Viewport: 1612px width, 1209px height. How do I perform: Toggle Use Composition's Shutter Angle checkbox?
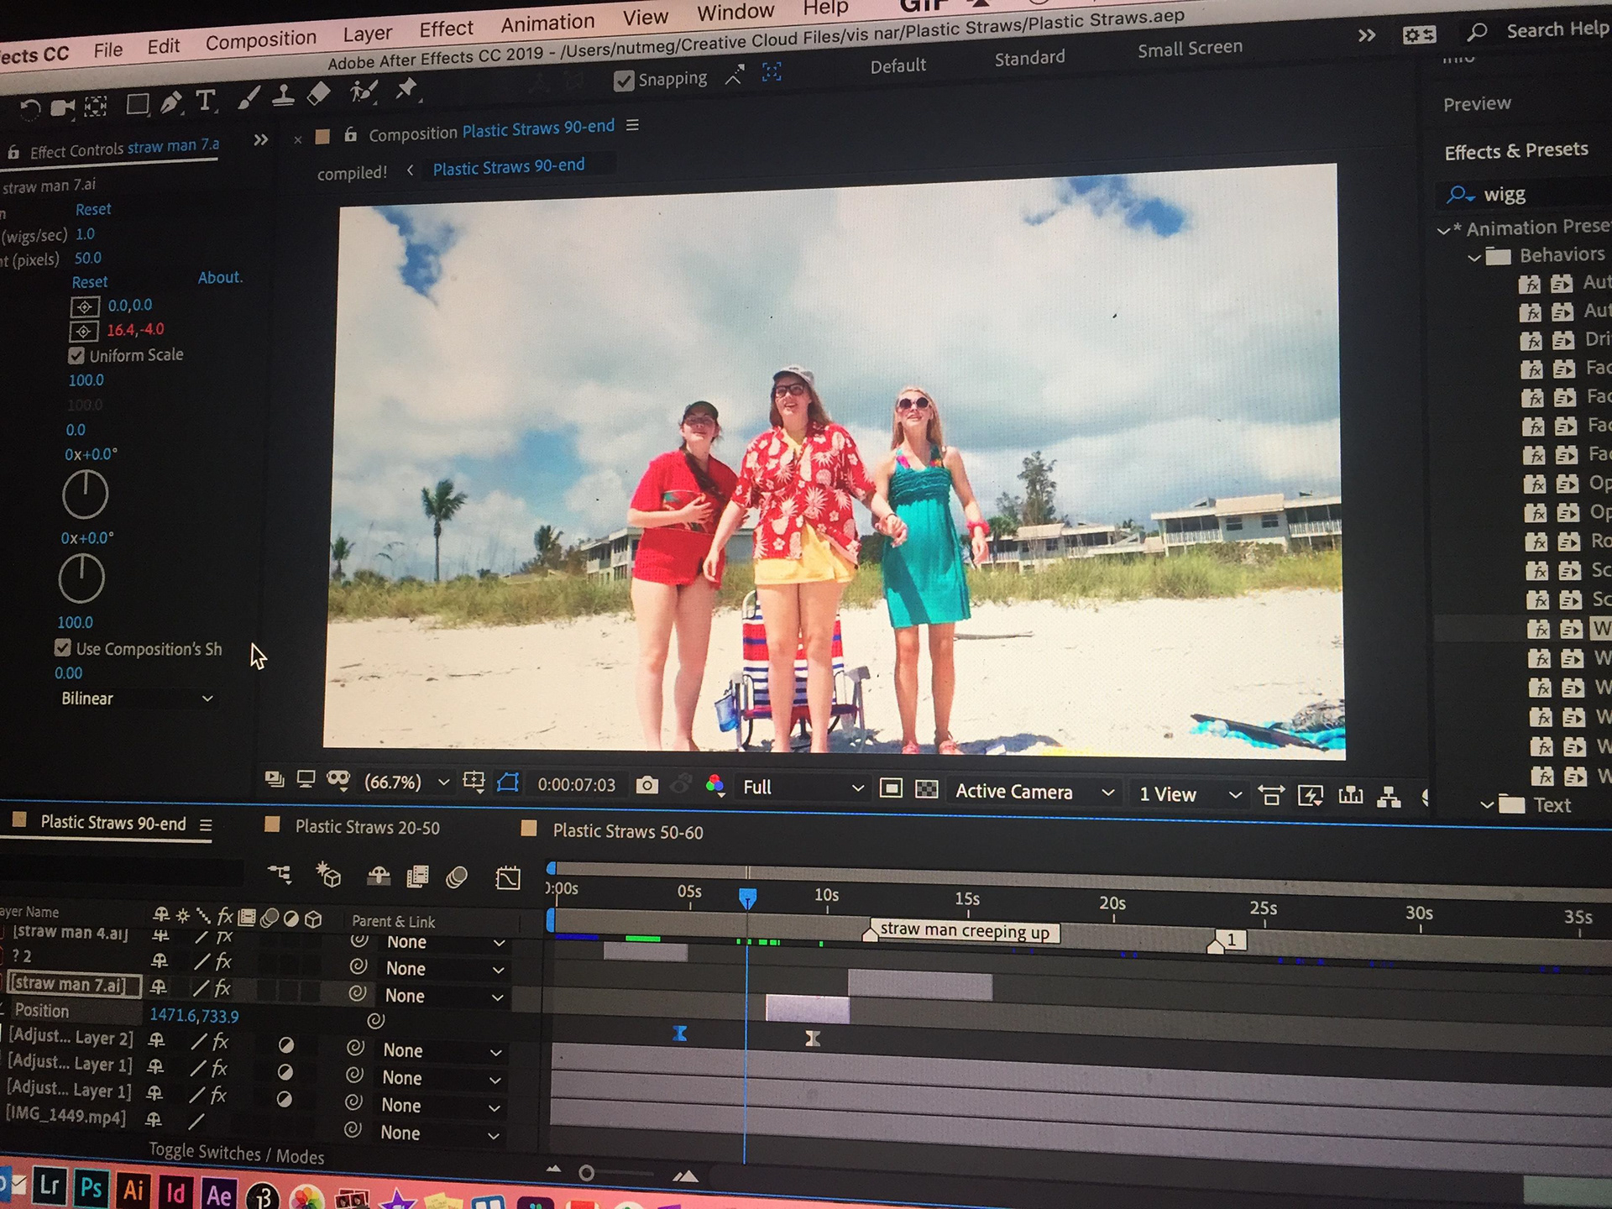[63, 648]
